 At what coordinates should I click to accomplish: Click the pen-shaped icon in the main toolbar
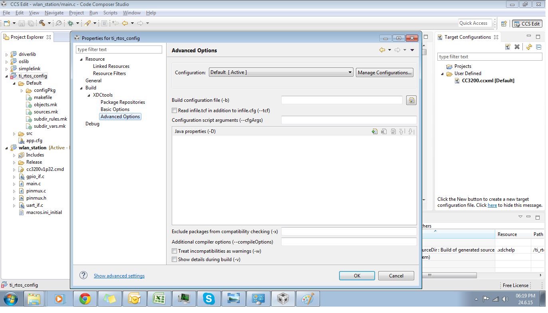pyautogui.click(x=87, y=24)
